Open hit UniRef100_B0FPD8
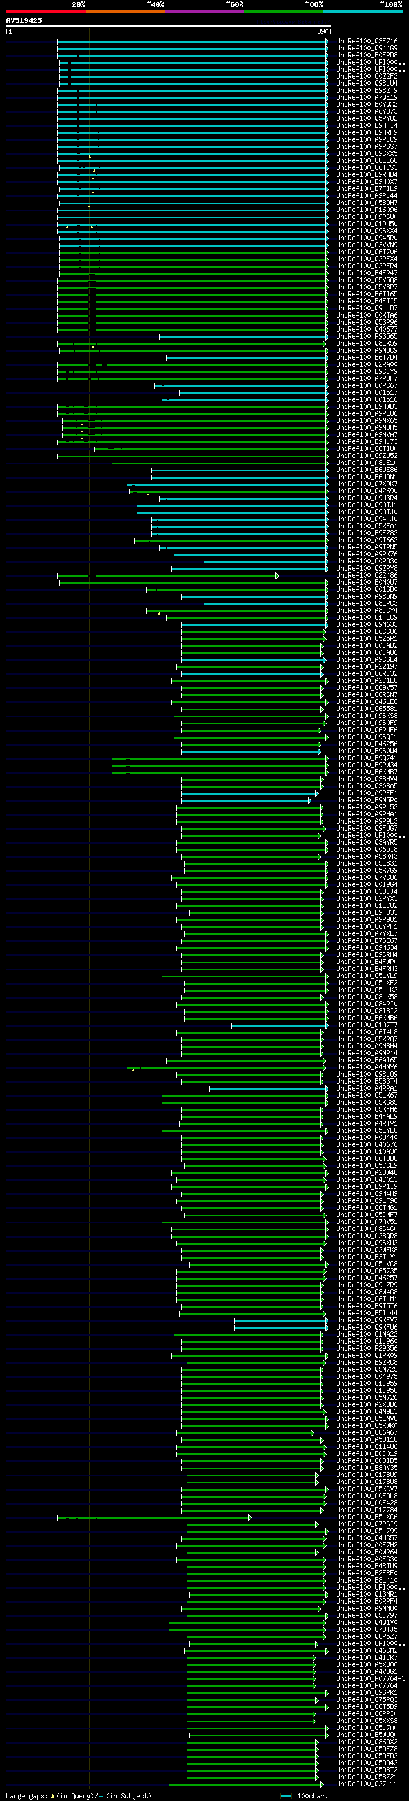409x1801 pixels. point(366,55)
